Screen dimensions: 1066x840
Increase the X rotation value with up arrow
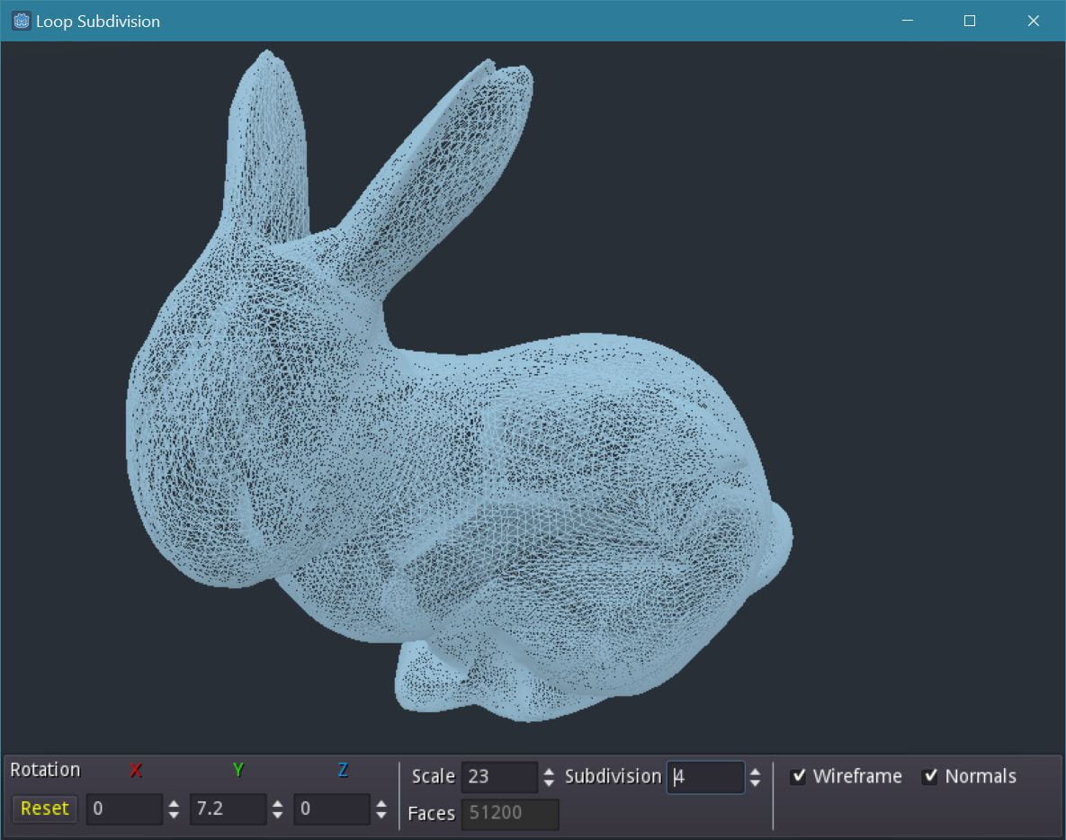[174, 803]
